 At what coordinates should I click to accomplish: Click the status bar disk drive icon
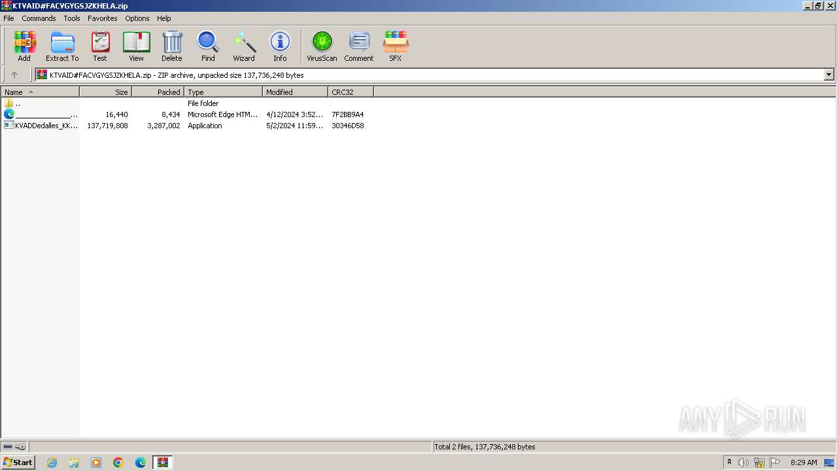8,447
